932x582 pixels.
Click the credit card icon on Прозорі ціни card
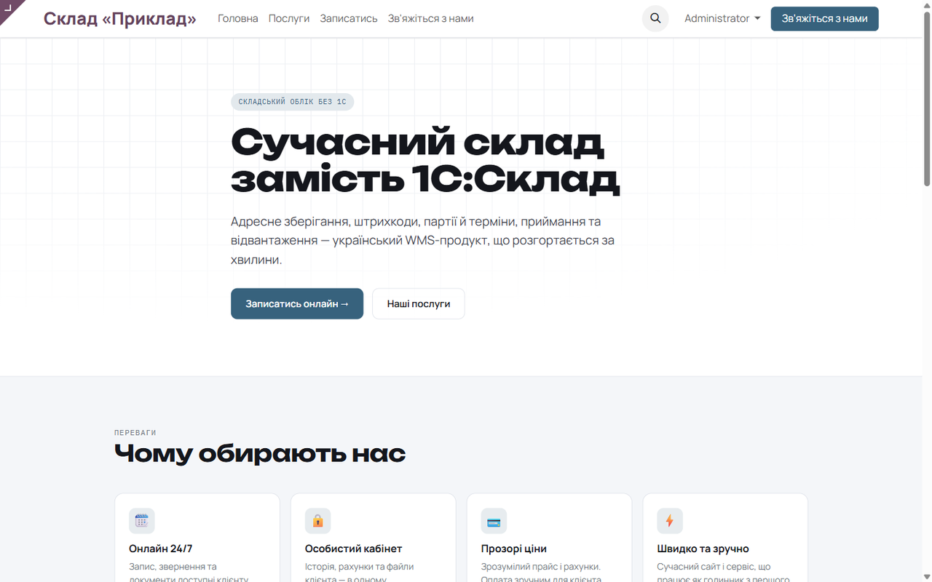coord(494,521)
